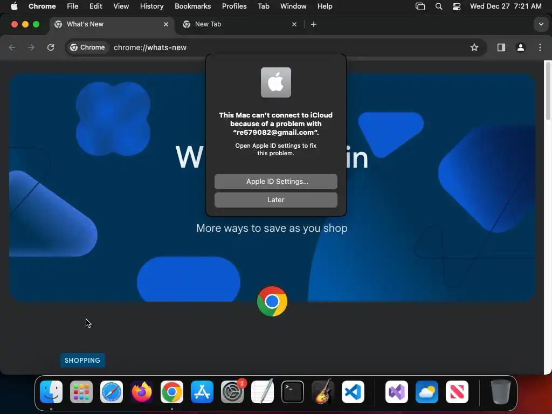This screenshot has width=552, height=414.
Task: Open the Weather app from the Dock
Action: point(427,392)
